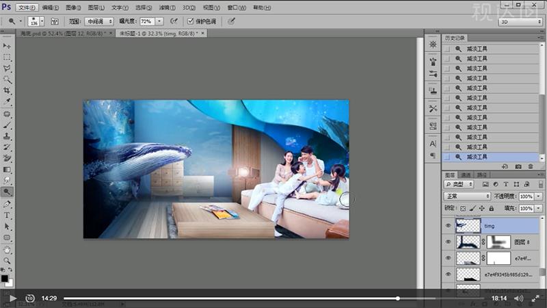Hide the timg layer
Screen dimensions: 547x308
pos(449,225)
